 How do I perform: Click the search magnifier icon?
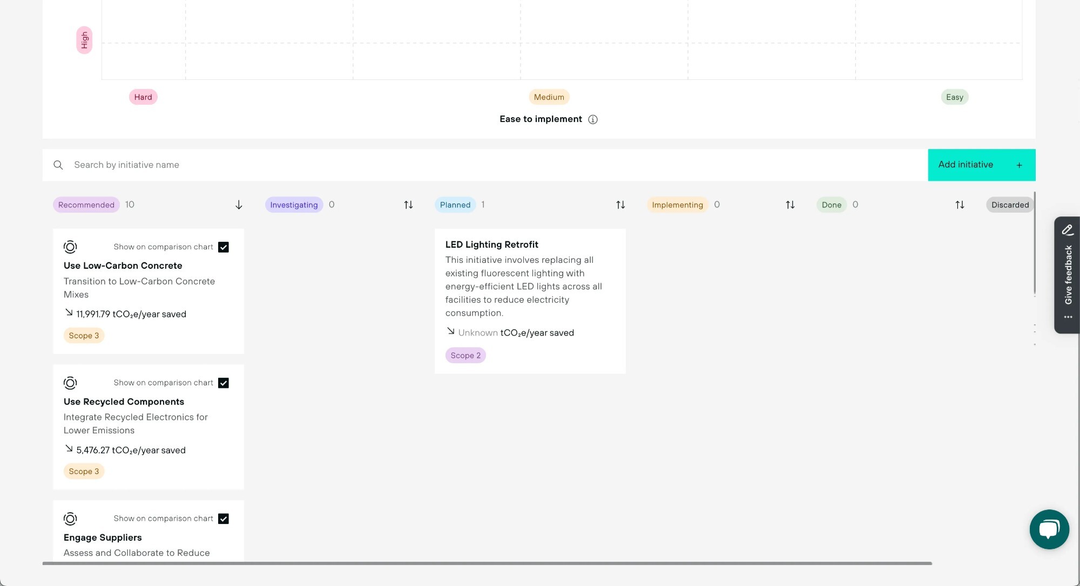pyautogui.click(x=58, y=165)
